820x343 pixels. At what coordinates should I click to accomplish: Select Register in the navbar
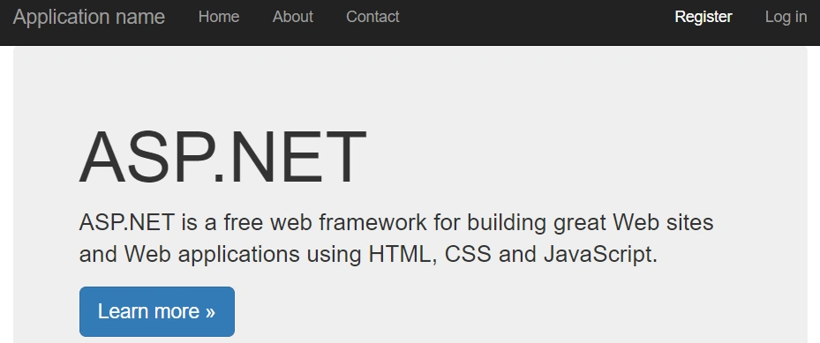[703, 18]
